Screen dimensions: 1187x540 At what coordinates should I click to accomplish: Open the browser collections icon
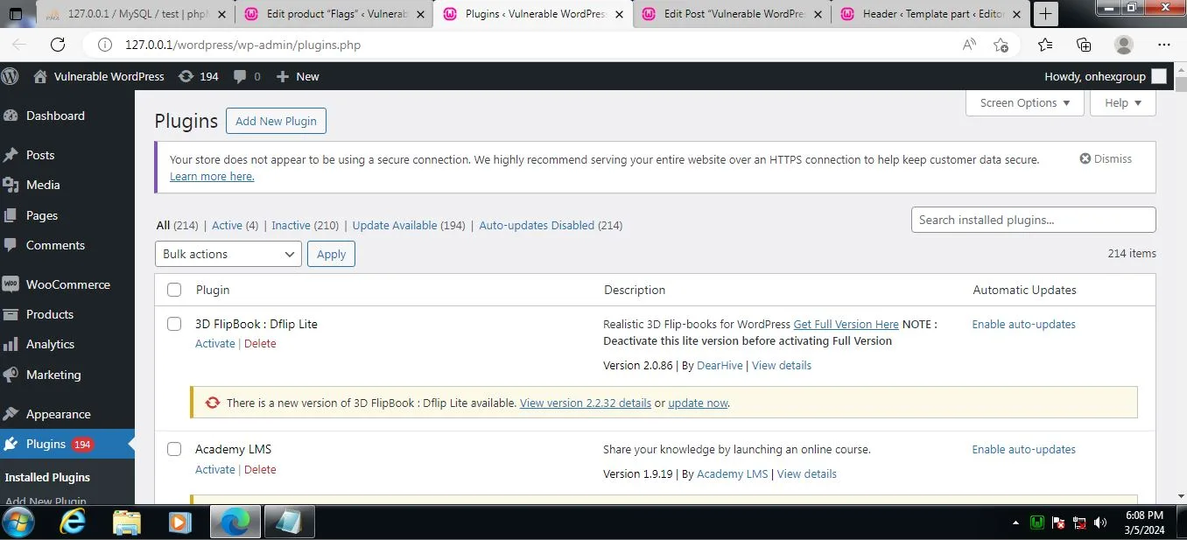tap(1084, 45)
